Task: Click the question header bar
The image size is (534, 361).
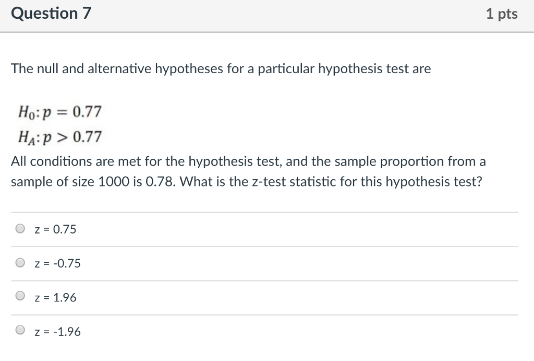Action: [267, 14]
